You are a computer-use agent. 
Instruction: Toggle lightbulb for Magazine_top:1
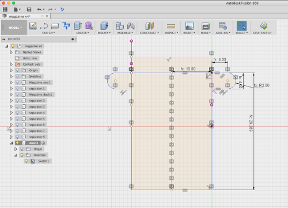click(17, 82)
